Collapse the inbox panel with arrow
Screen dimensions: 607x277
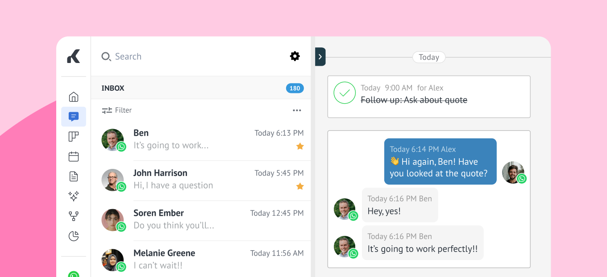pyautogui.click(x=320, y=57)
